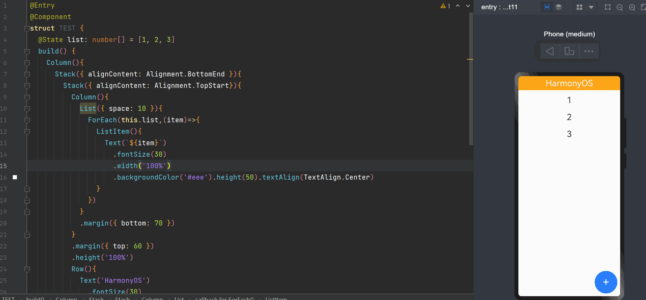Click the fold-end marker on line 21
This screenshot has width=646, height=300.
pos(27,235)
